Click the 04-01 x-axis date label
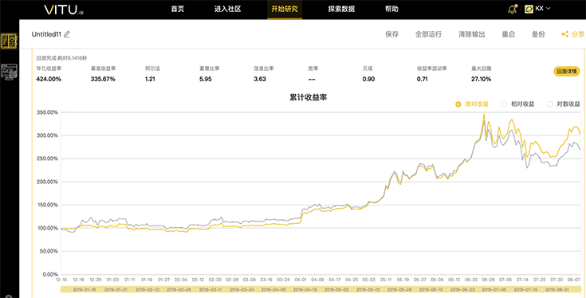This screenshot has height=298, width=586. click(x=300, y=280)
